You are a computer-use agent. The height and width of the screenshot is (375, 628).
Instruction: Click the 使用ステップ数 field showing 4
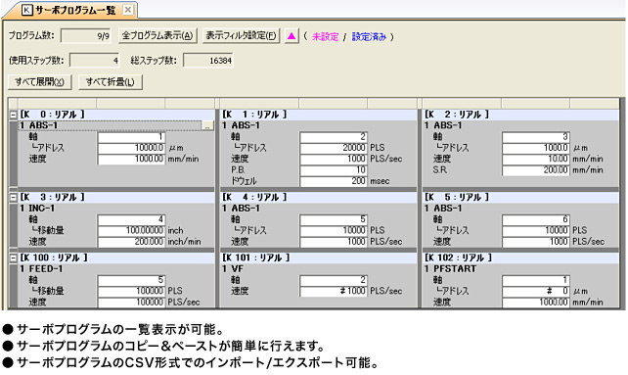[95, 61]
